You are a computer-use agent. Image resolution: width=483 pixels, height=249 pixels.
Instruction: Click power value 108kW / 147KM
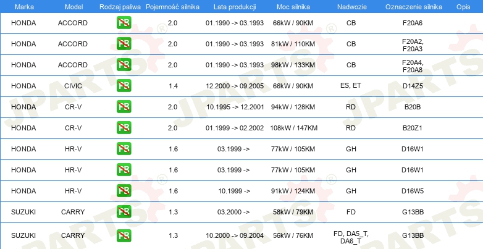point(293,128)
